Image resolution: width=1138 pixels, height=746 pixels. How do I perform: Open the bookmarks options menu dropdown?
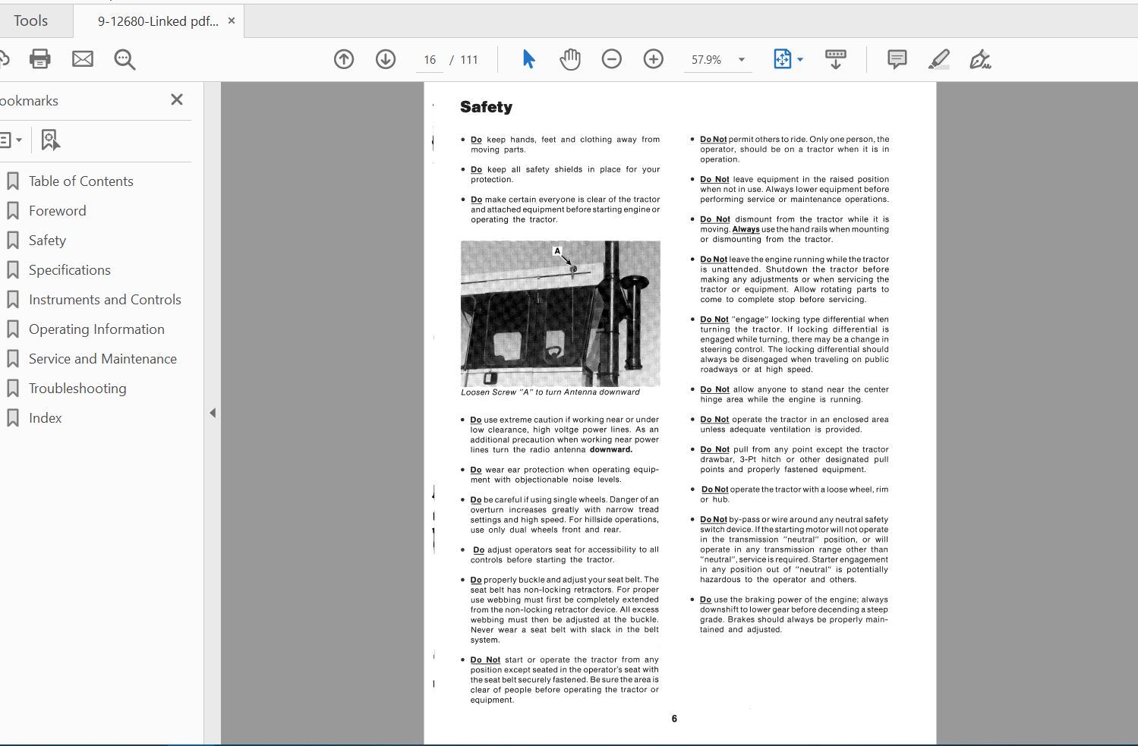pyautogui.click(x=11, y=140)
